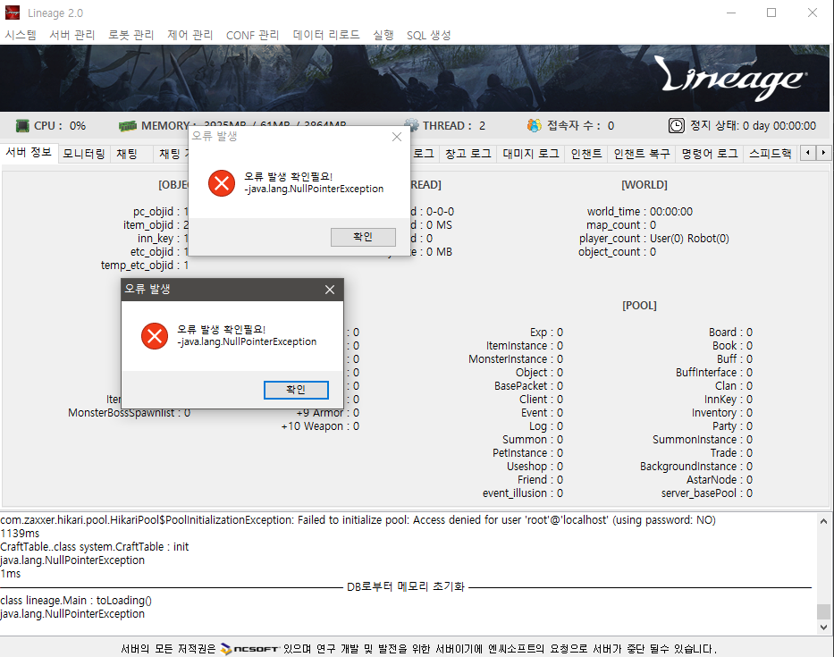Click 'MonsterInstance : 0' pool entry
This screenshot has width=834, height=657.
pos(516,359)
